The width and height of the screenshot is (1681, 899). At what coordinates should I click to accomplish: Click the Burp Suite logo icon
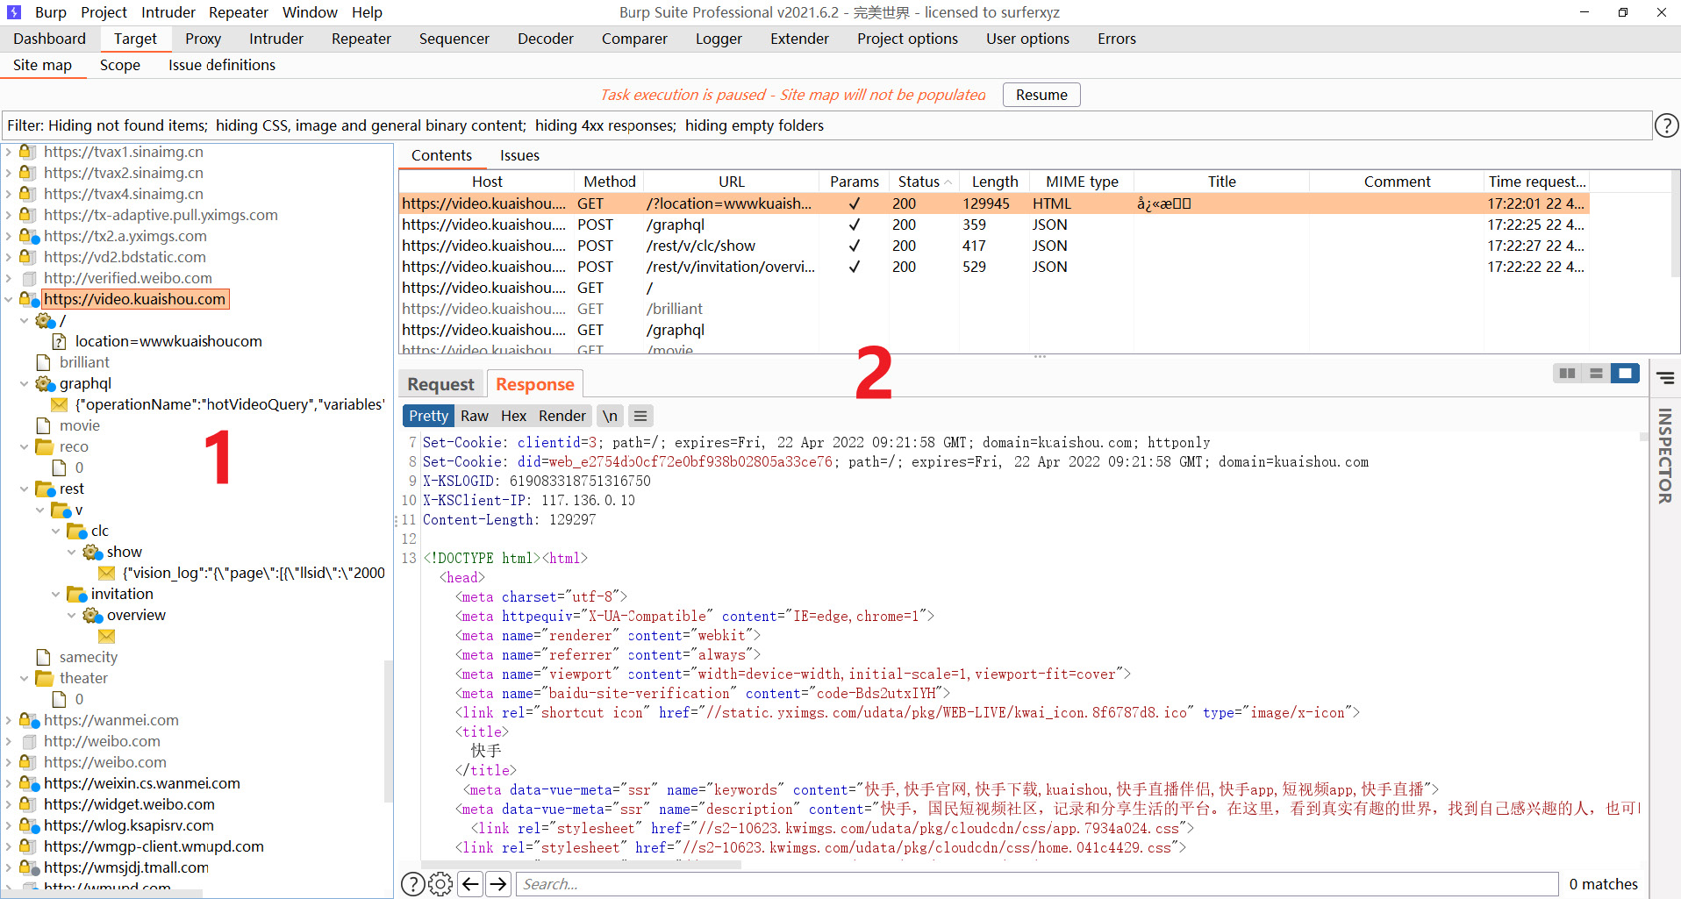pyautogui.click(x=14, y=12)
